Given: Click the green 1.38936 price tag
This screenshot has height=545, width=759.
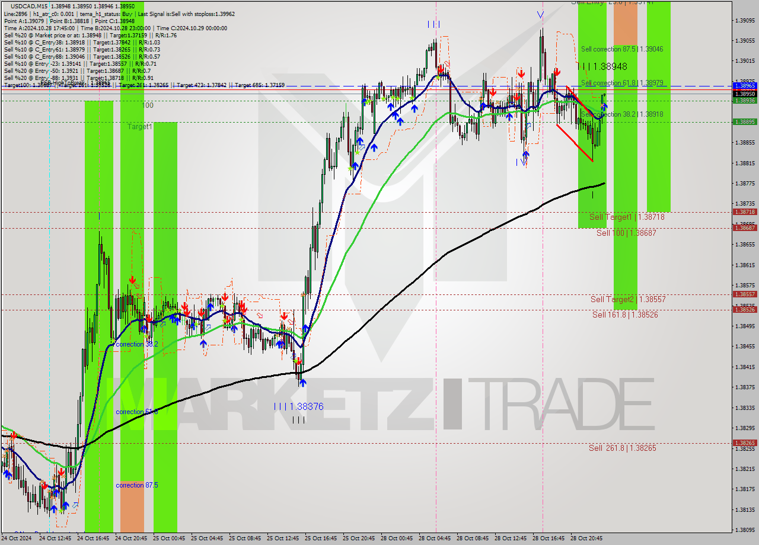Looking at the screenshot, I should coord(745,101).
